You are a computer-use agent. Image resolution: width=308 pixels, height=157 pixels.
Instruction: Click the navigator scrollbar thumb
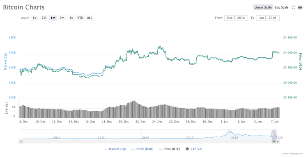pyautogui.click(x=274, y=141)
